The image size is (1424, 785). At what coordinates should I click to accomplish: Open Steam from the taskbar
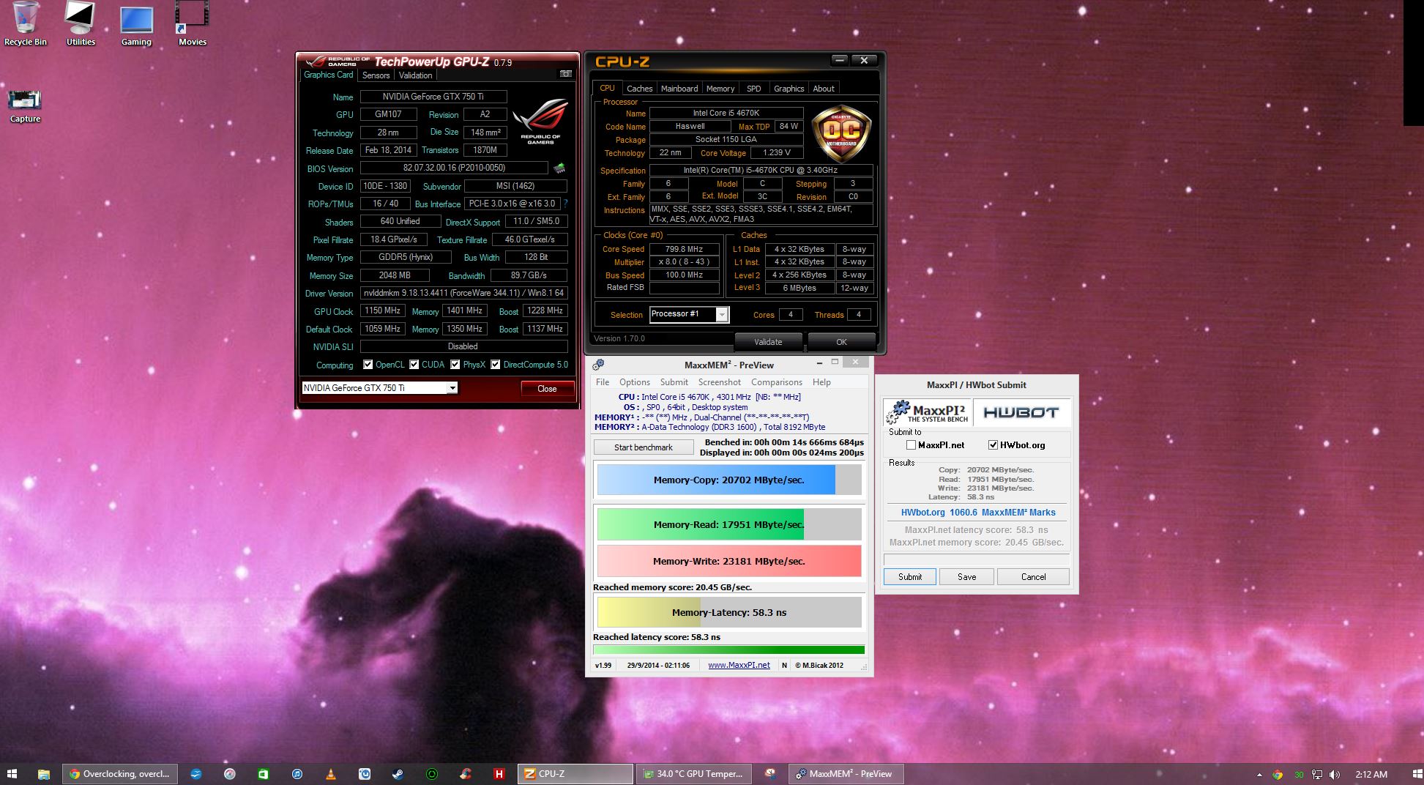click(398, 774)
